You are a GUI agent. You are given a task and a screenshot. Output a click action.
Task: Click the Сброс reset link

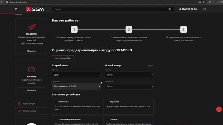(x=150, y=66)
